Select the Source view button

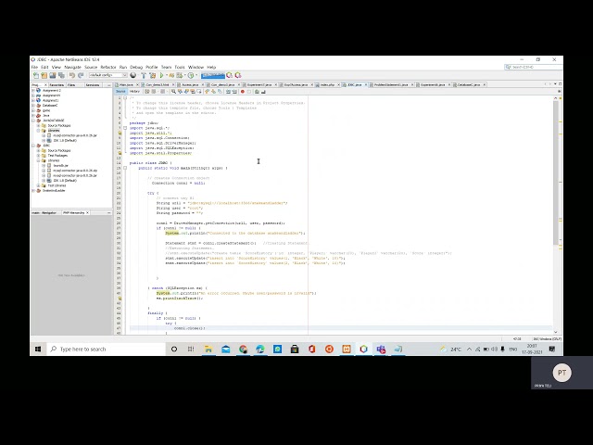pyautogui.click(x=120, y=91)
